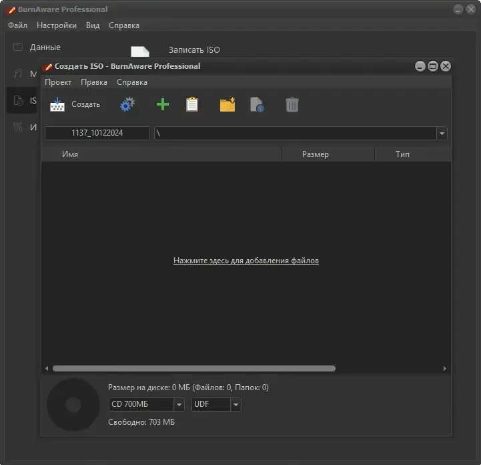This screenshot has width=481, height=465.
Task: Sort by the Имя column header
Action: click(161, 154)
